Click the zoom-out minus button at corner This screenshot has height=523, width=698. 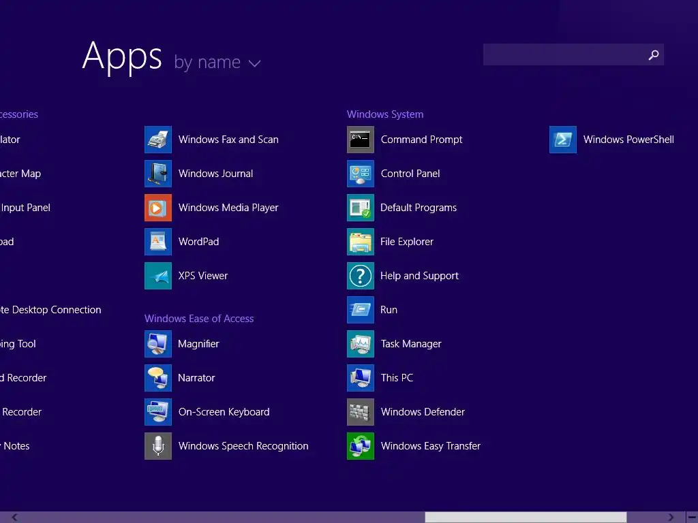coord(693,518)
